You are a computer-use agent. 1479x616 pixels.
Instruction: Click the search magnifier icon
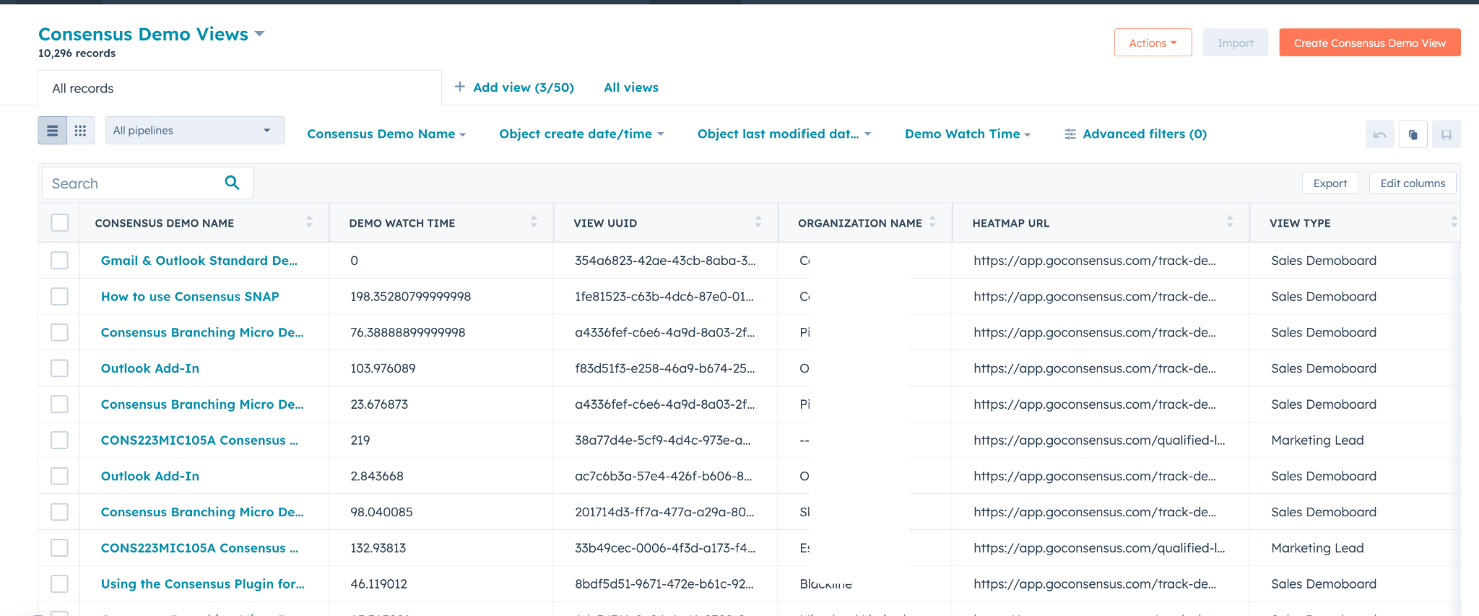[x=232, y=183]
